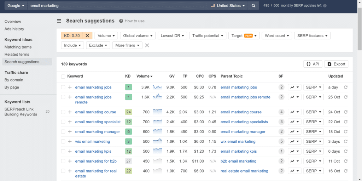Check the wix email marketing checkbox

pyautogui.click(x=63, y=141)
